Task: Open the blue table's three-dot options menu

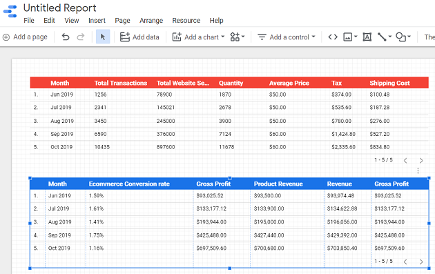Action: pyautogui.click(x=418, y=170)
